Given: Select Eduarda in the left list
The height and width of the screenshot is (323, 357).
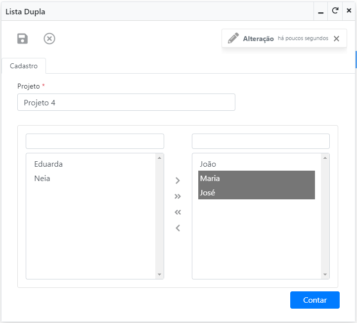Looking at the screenshot, I should click(48, 164).
